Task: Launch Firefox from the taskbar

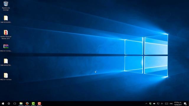Action: (27, 103)
